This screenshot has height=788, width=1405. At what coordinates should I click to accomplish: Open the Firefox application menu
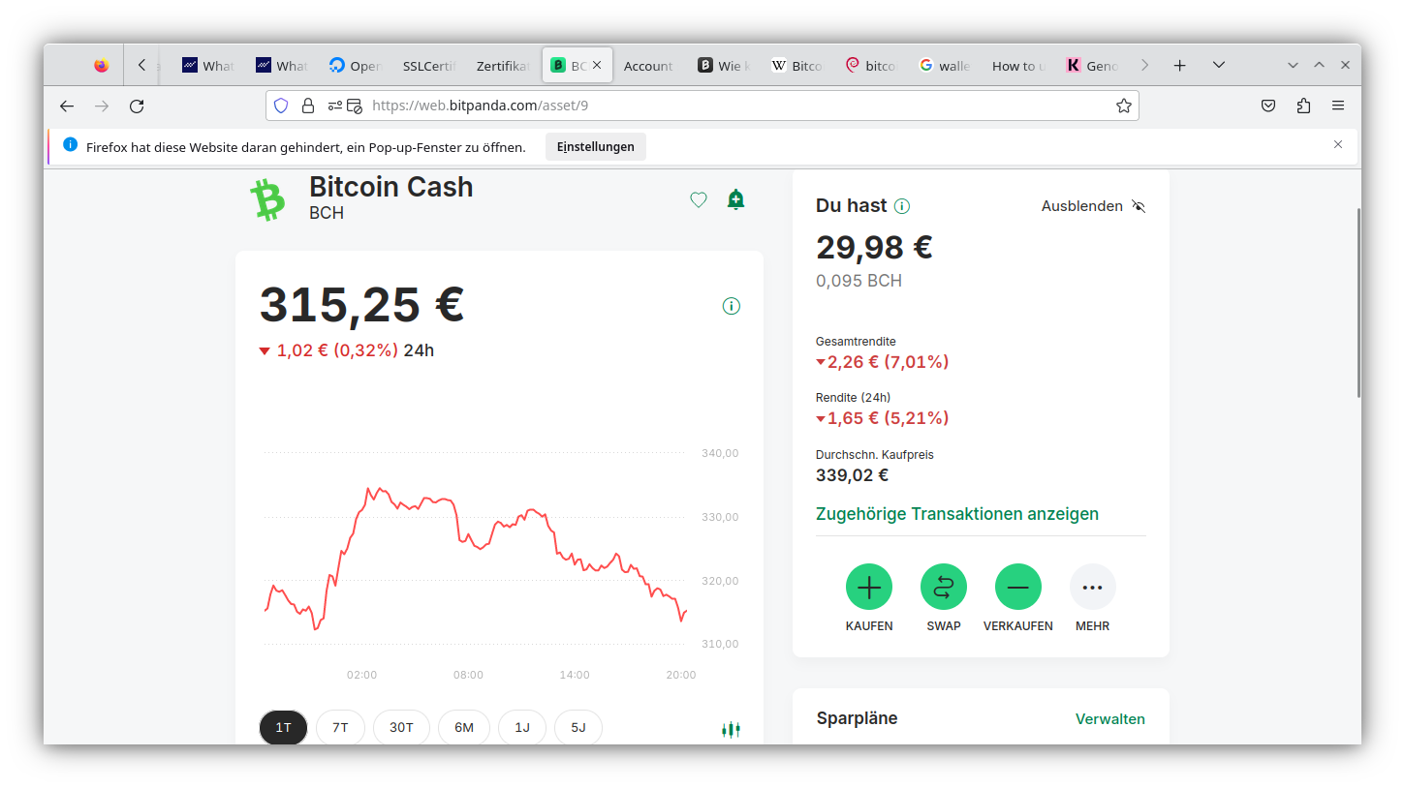1338,106
